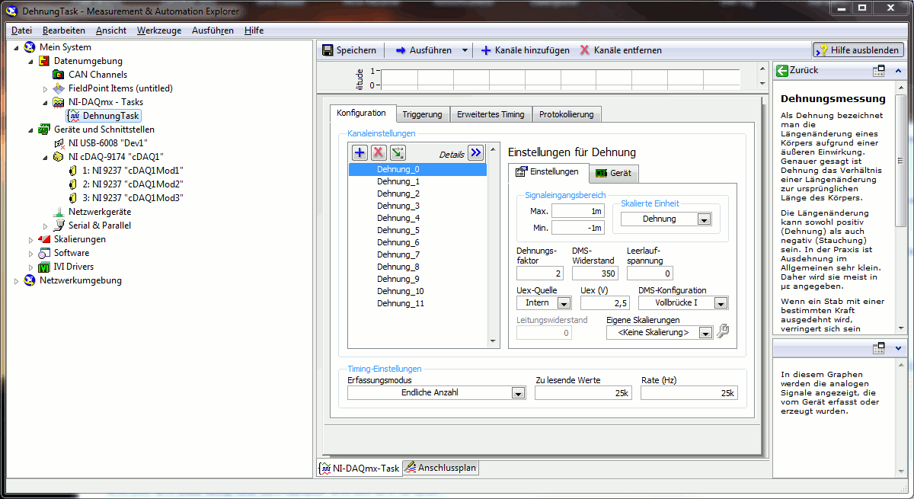Select channel Dehnung_11 in the list
The width and height of the screenshot is (914, 499).
(x=417, y=303)
